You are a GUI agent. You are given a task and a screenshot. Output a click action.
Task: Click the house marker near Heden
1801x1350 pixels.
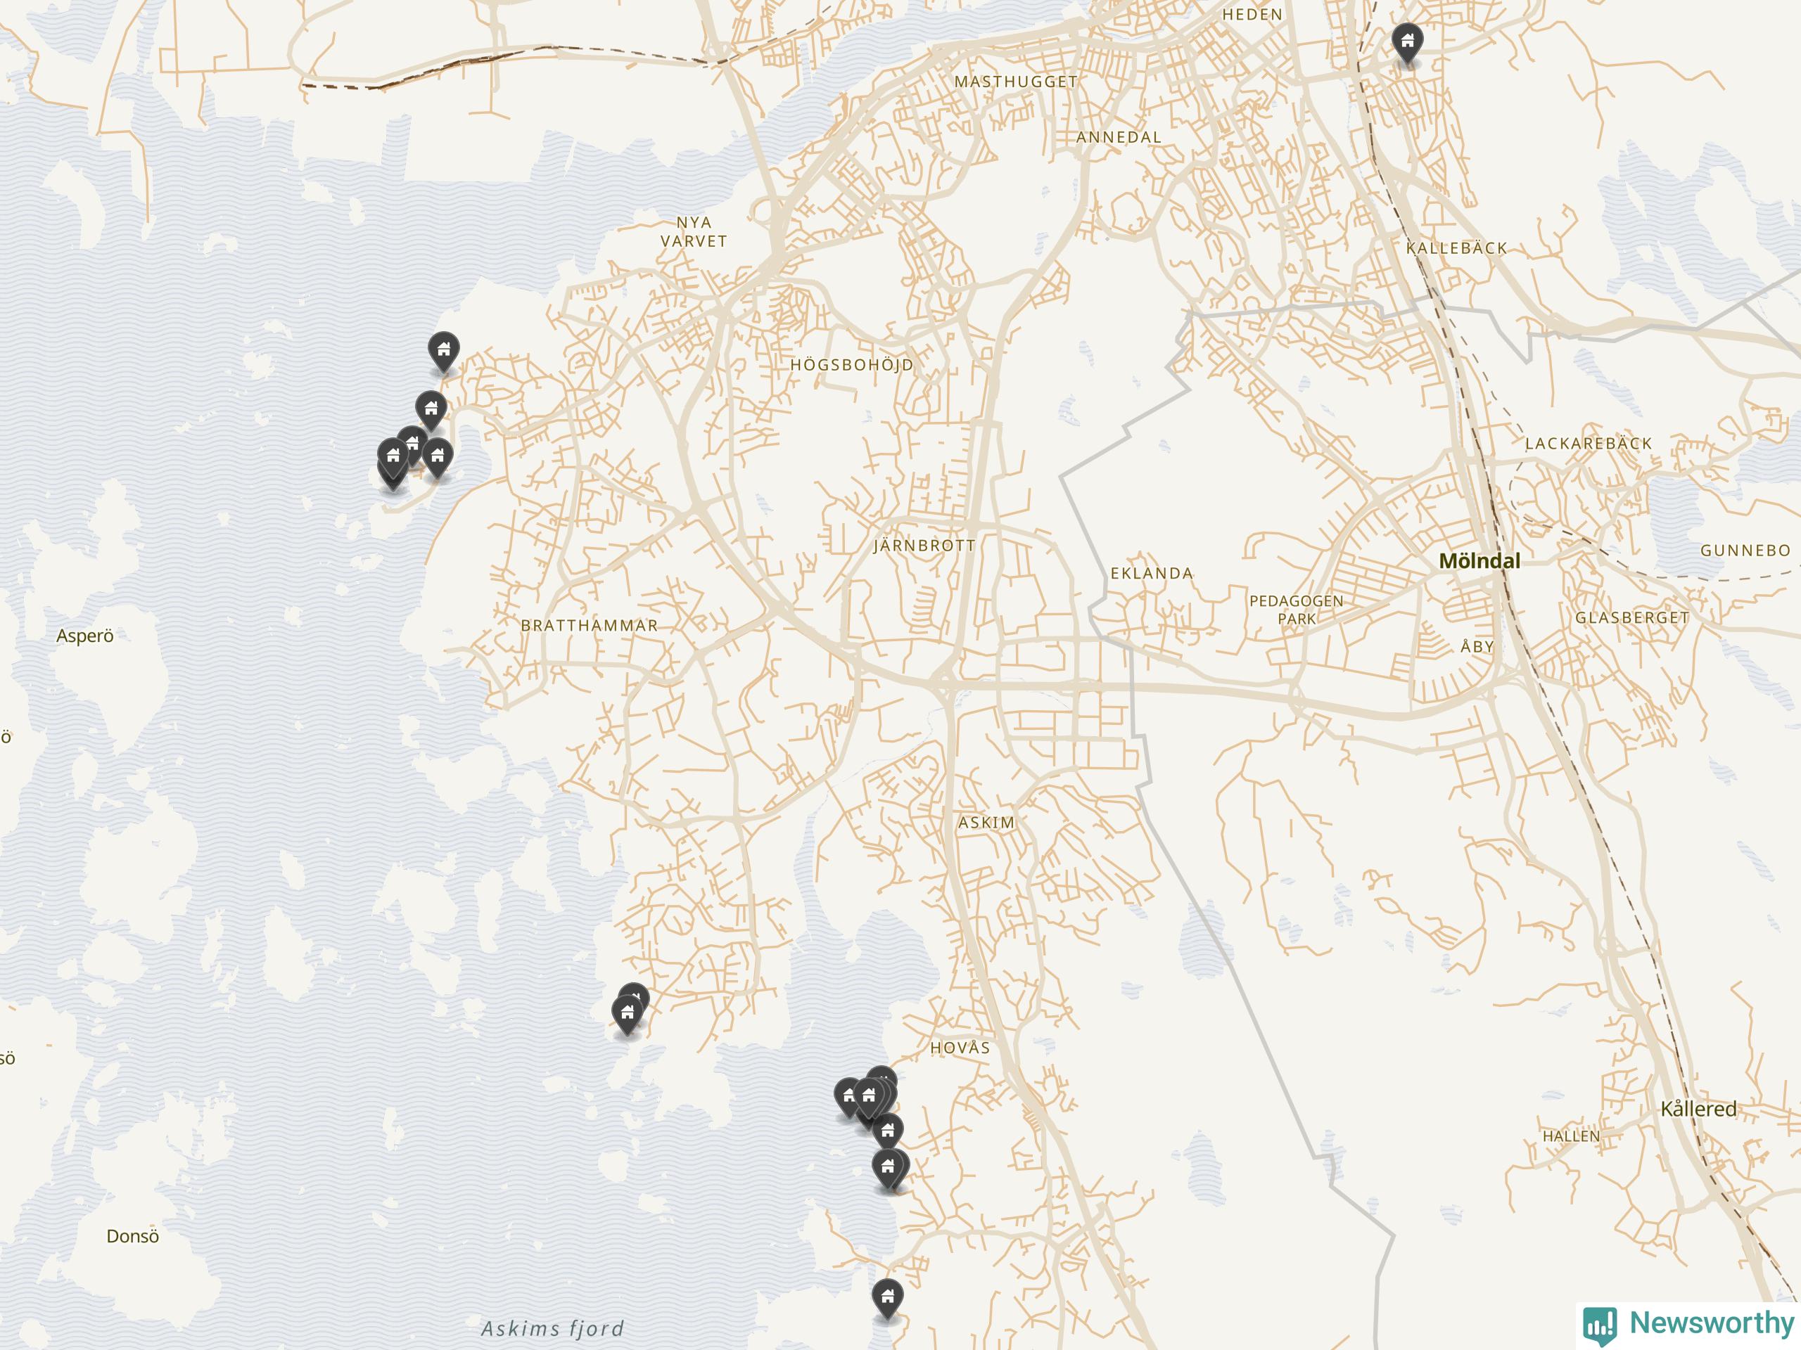click(x=1407, y=42)
